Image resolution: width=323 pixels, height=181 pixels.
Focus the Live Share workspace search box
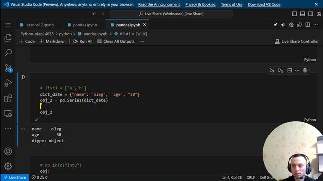point(171,14)
